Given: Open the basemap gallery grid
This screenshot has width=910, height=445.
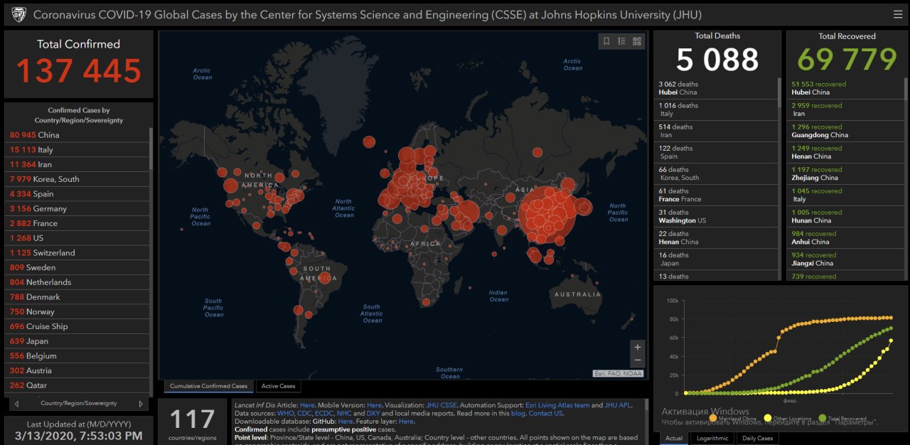Looking at the screenshot, I should 637,41.
